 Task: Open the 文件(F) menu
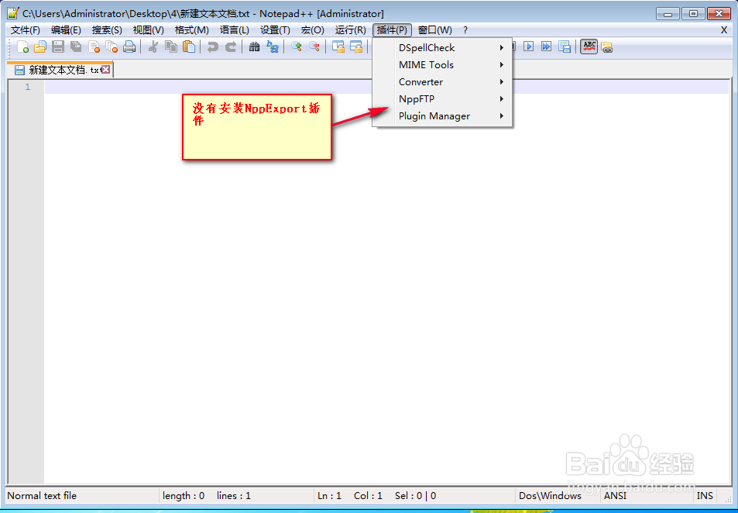coord(26,30)
